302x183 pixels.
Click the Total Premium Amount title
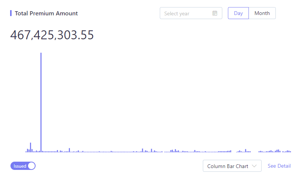46,13
